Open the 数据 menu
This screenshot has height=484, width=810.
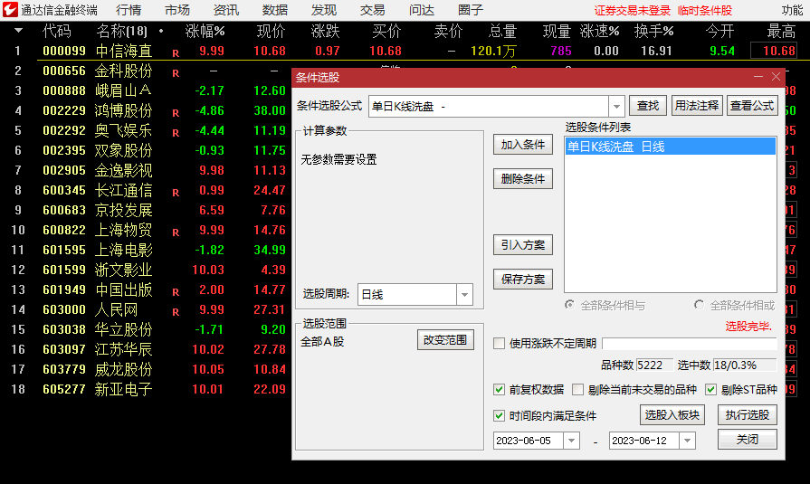[x=275, y=10]
